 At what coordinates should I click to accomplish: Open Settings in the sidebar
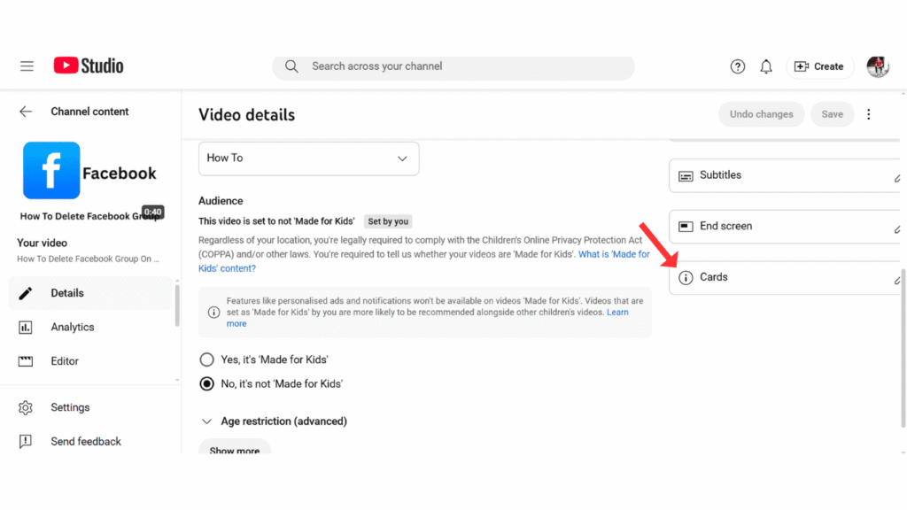(90, 407)
